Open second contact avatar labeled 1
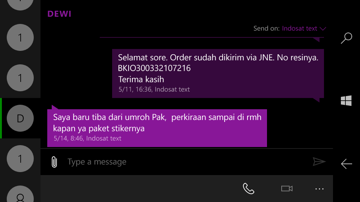The width and height of the screenshot is (360, 202). click(x=20, y=78)
